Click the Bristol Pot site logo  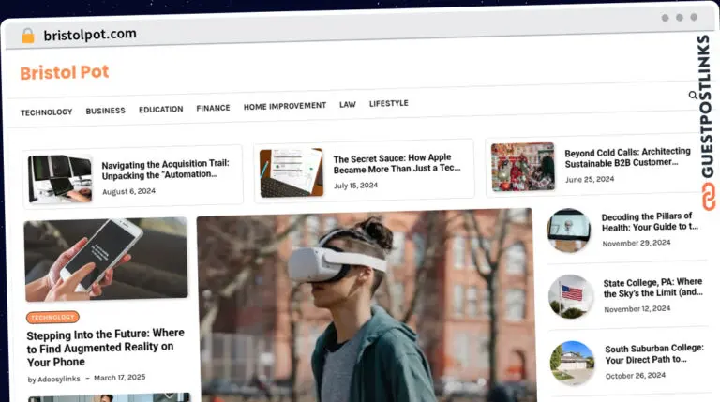coord(65,72)
